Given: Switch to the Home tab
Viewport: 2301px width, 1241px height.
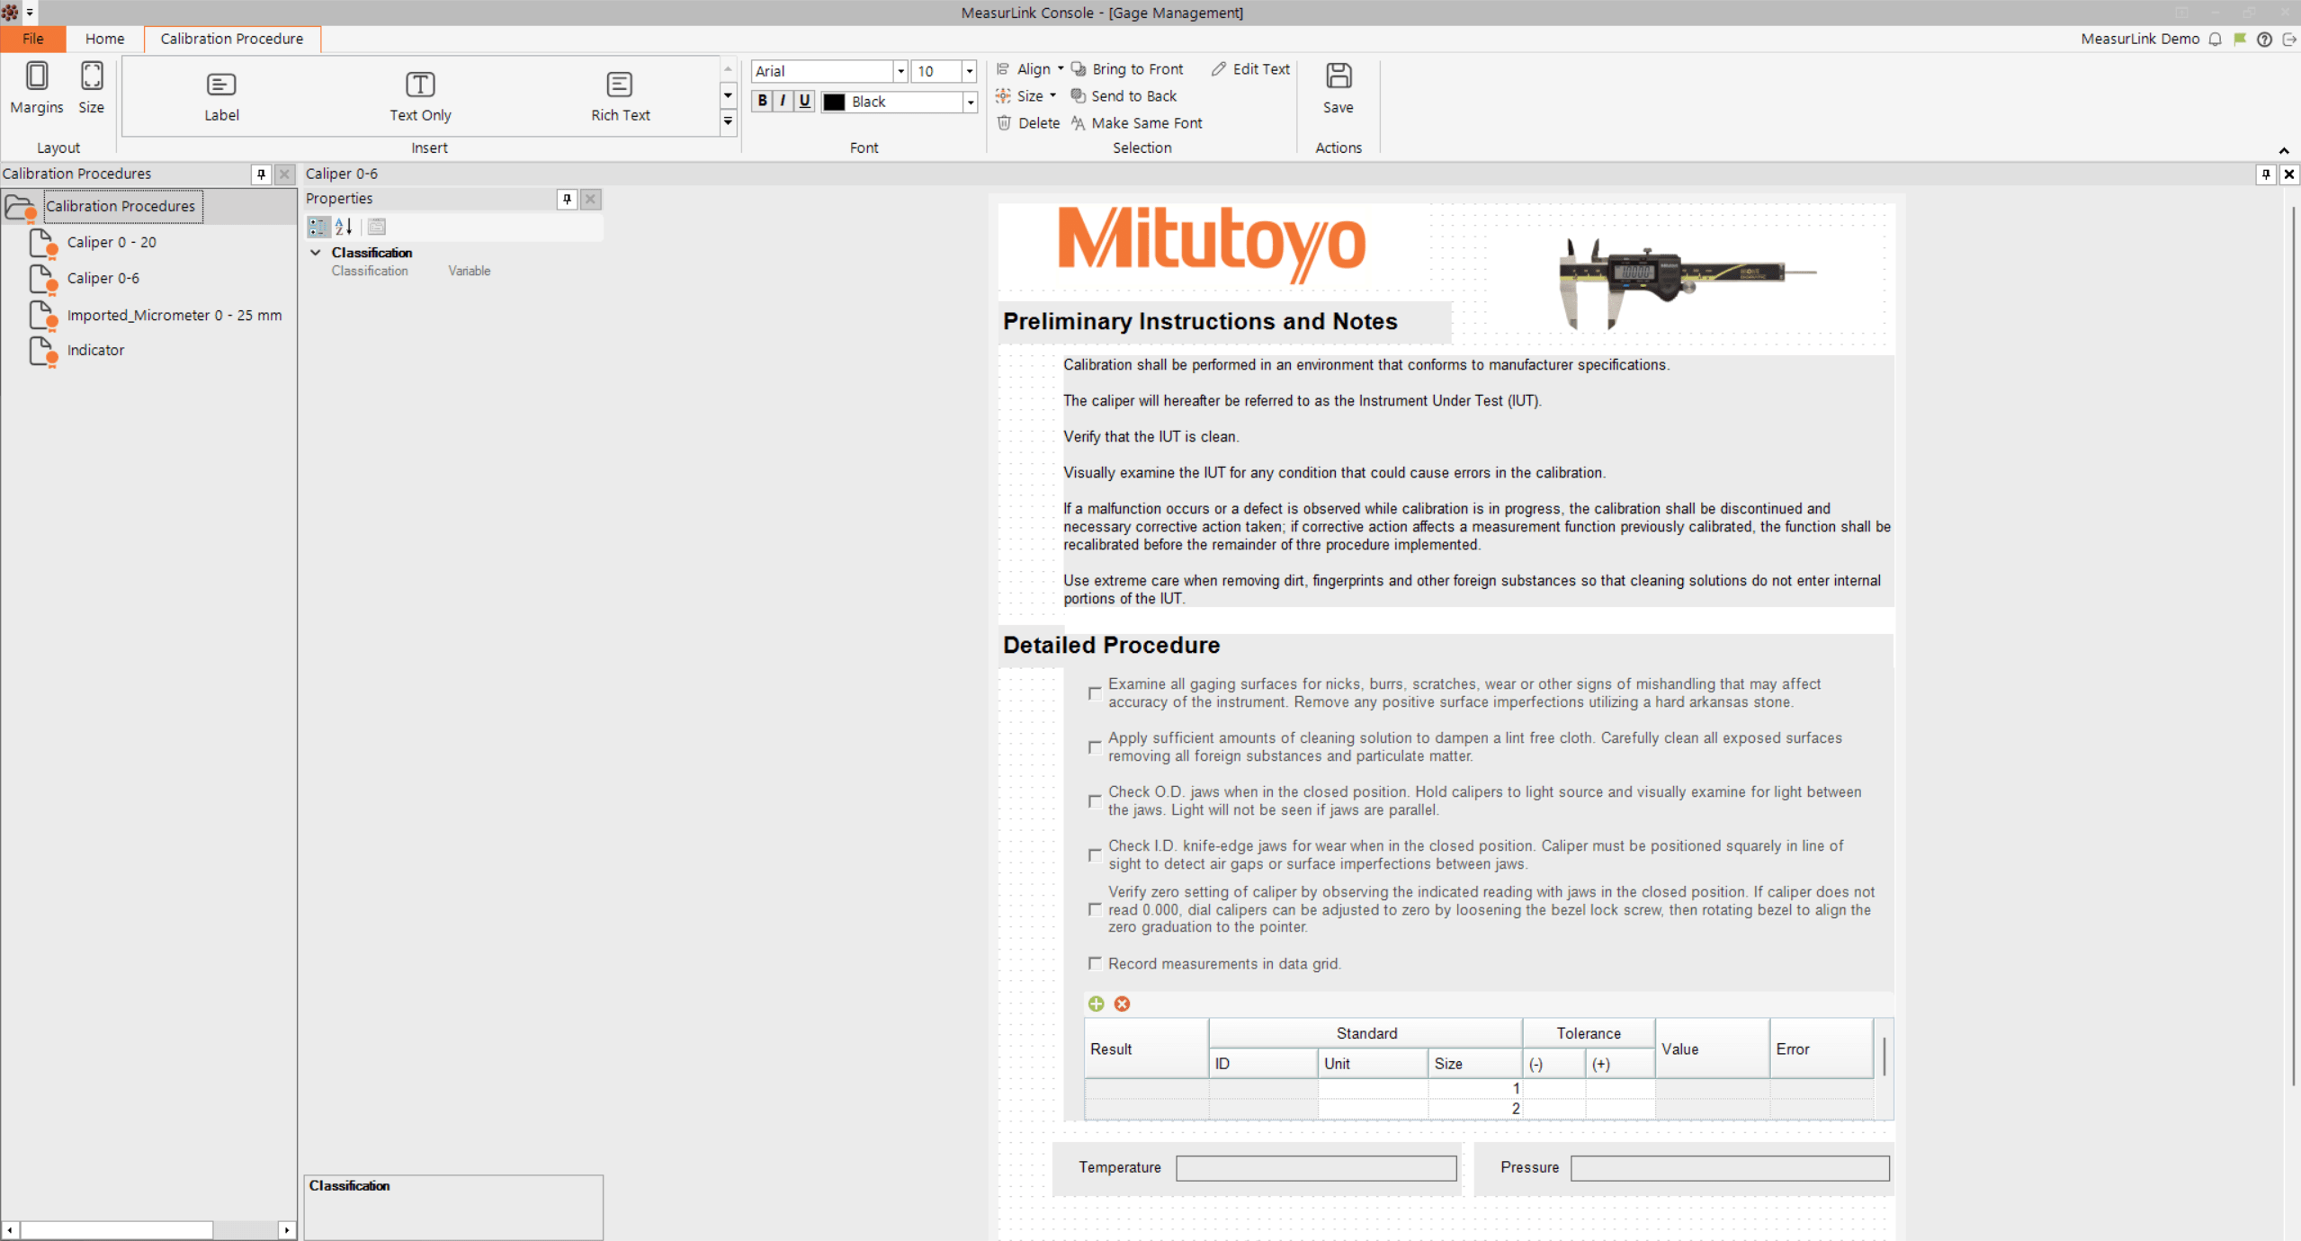Looking at the screenshot, I should [104, 39].
